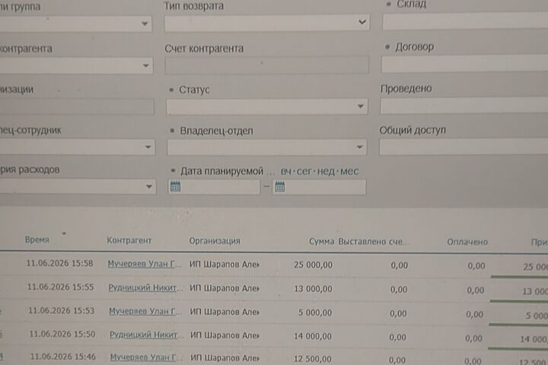
Task: Click the Общий доступ field
Action: coord(464,147)
